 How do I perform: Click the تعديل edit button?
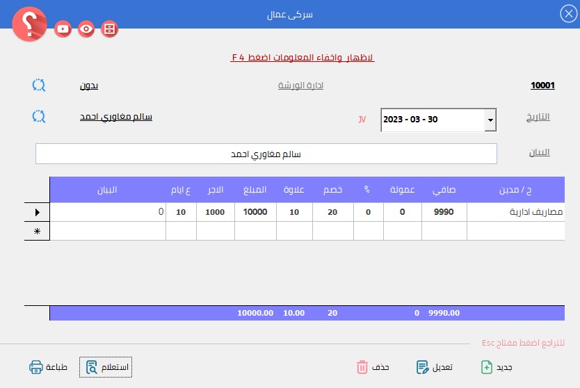tap(435, 367)
